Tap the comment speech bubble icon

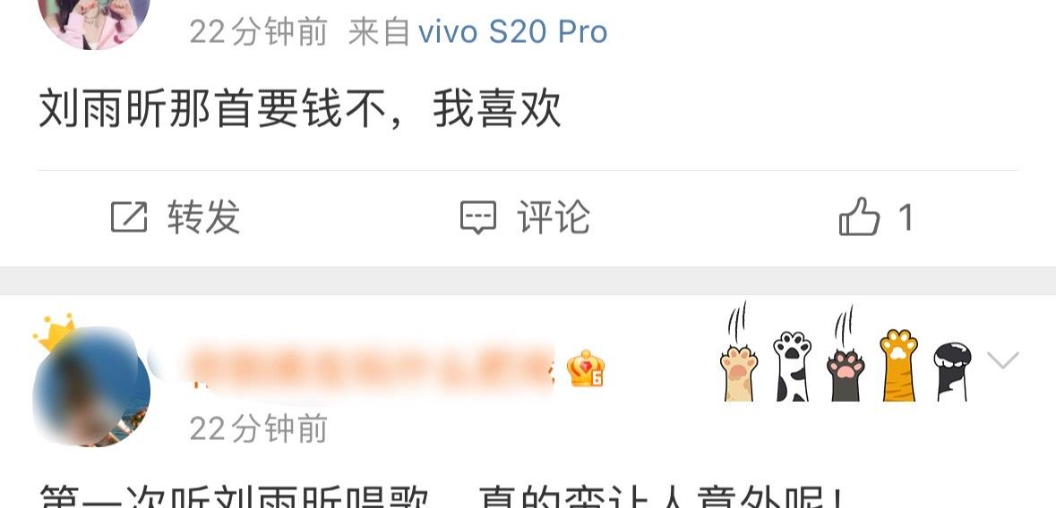[x=478, y=217]
